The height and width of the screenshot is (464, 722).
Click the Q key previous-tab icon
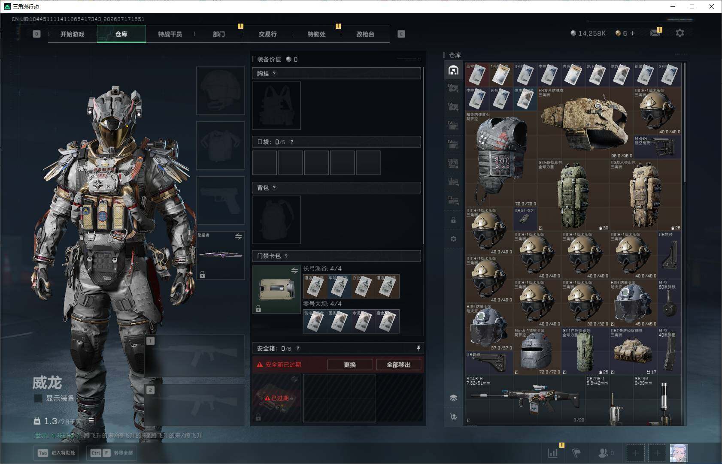[36, 34]
